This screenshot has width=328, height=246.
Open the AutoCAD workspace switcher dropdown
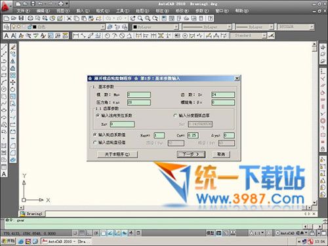click(292, 233)
